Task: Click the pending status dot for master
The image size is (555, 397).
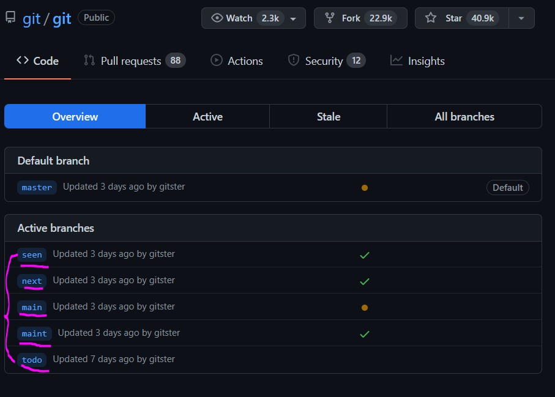Action: click(365, 188)
